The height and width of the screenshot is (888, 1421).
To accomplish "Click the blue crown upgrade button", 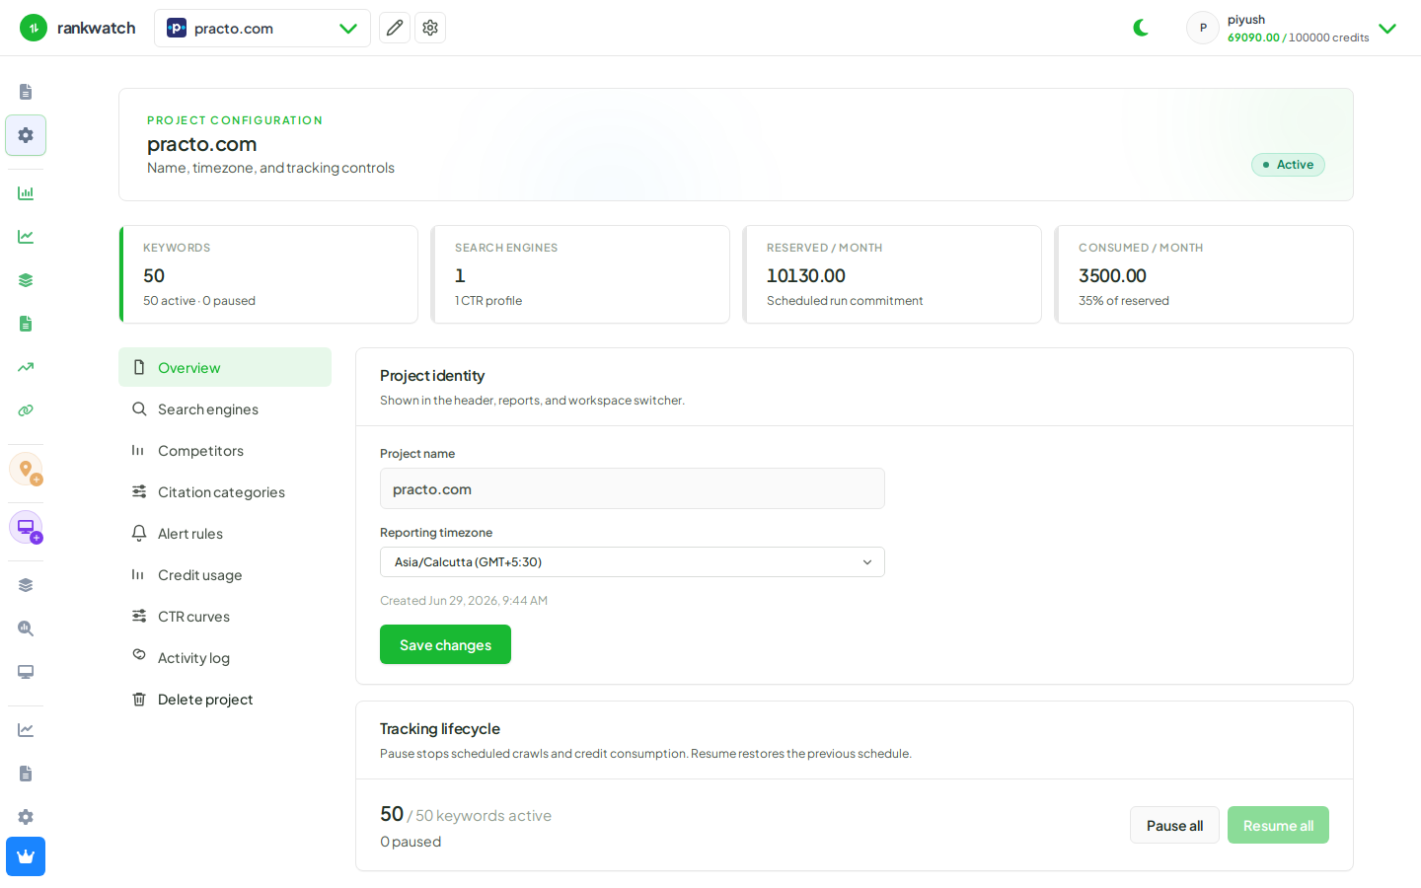I will (26, 856).
